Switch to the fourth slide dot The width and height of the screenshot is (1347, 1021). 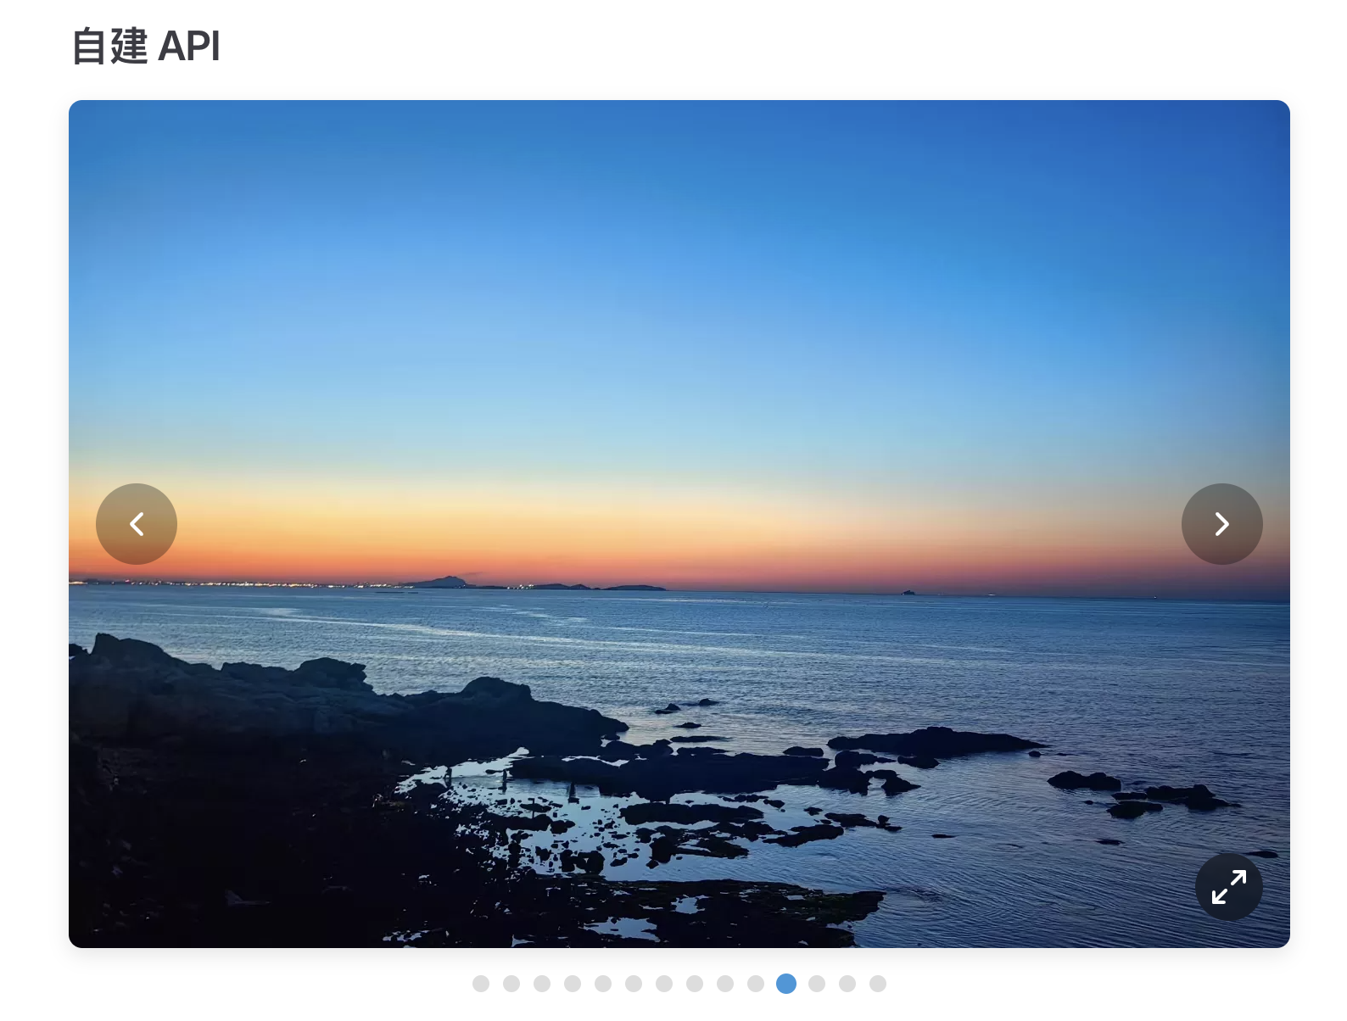(x=573, y=984)
